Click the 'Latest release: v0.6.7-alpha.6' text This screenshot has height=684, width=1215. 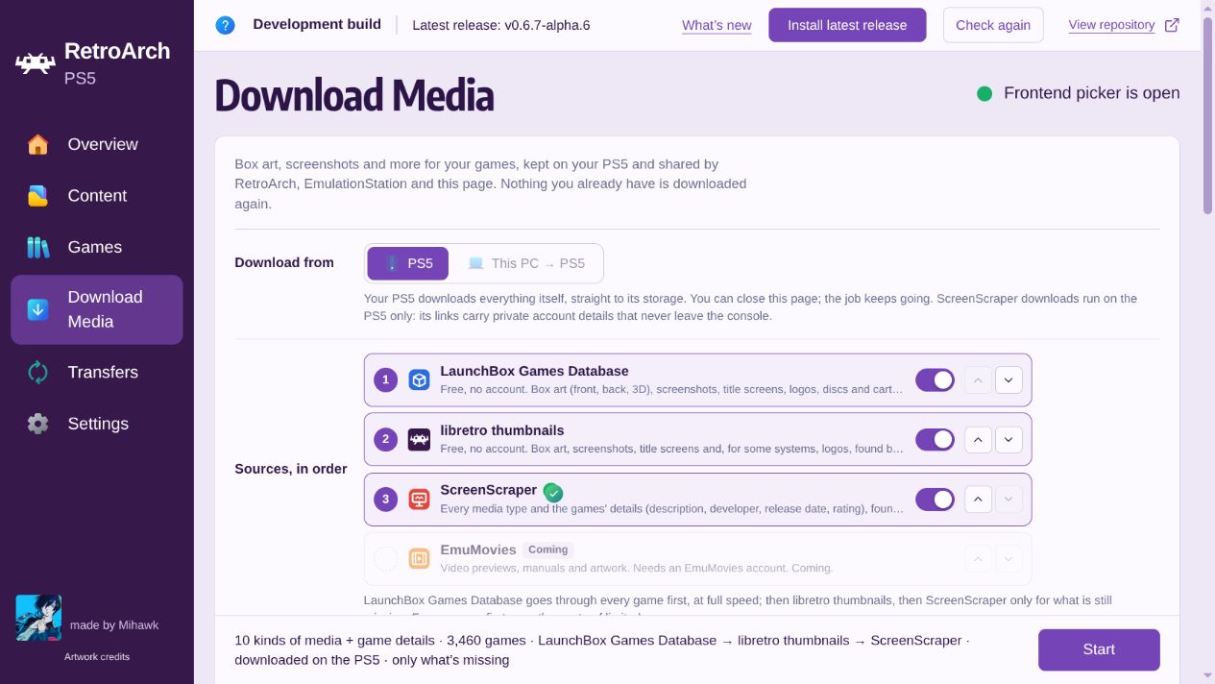coord(501,25)
